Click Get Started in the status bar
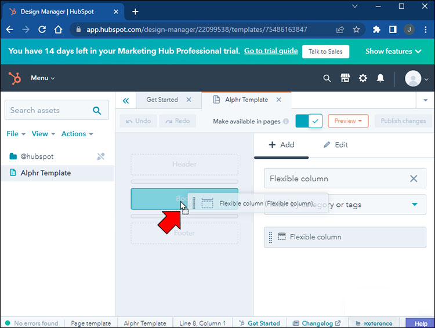 click(x=260, y=323)
